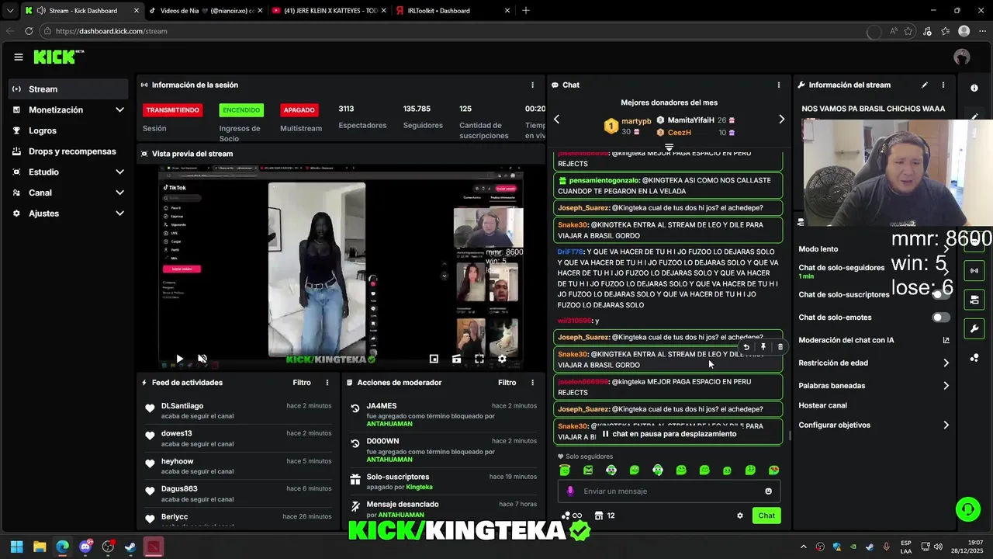Switch to the IRLToolkit Dashboard browser tab

point(452,11)
